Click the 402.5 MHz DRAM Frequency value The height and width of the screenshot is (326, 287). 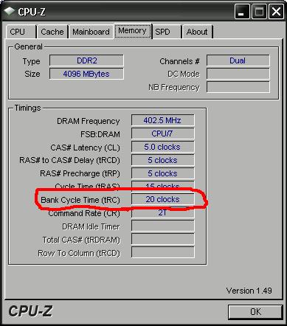[x=162, y=120]
